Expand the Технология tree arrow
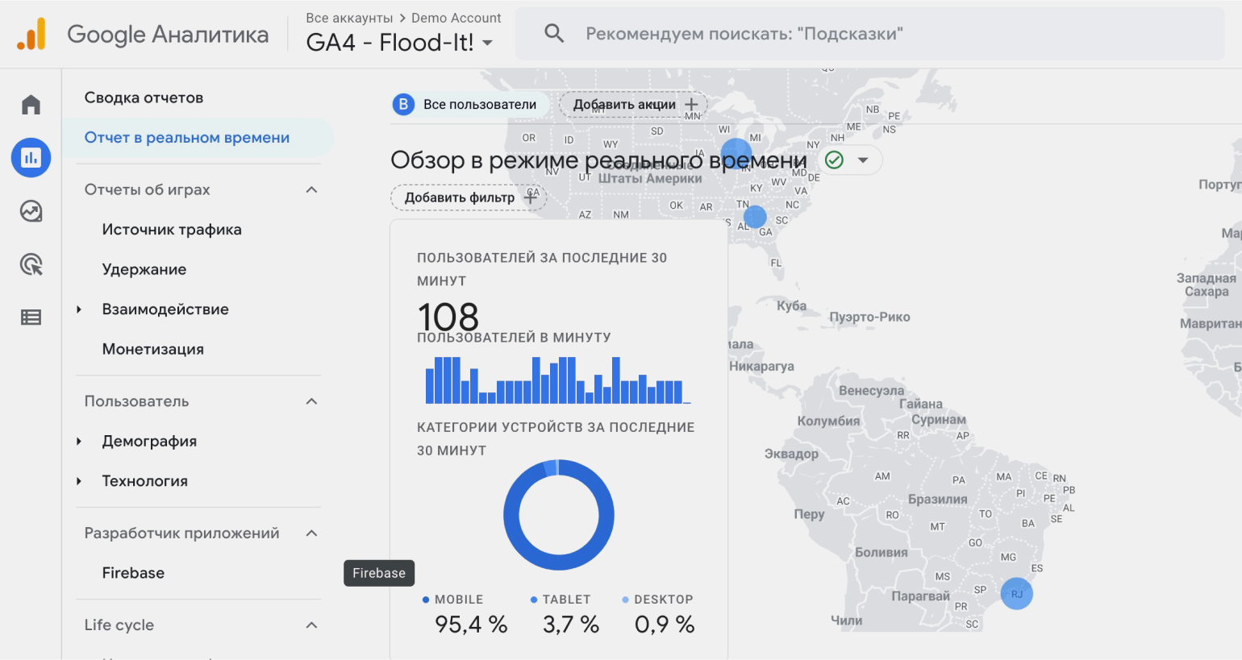Viewport: 1242px width, 660px height. tap(79, 481)
